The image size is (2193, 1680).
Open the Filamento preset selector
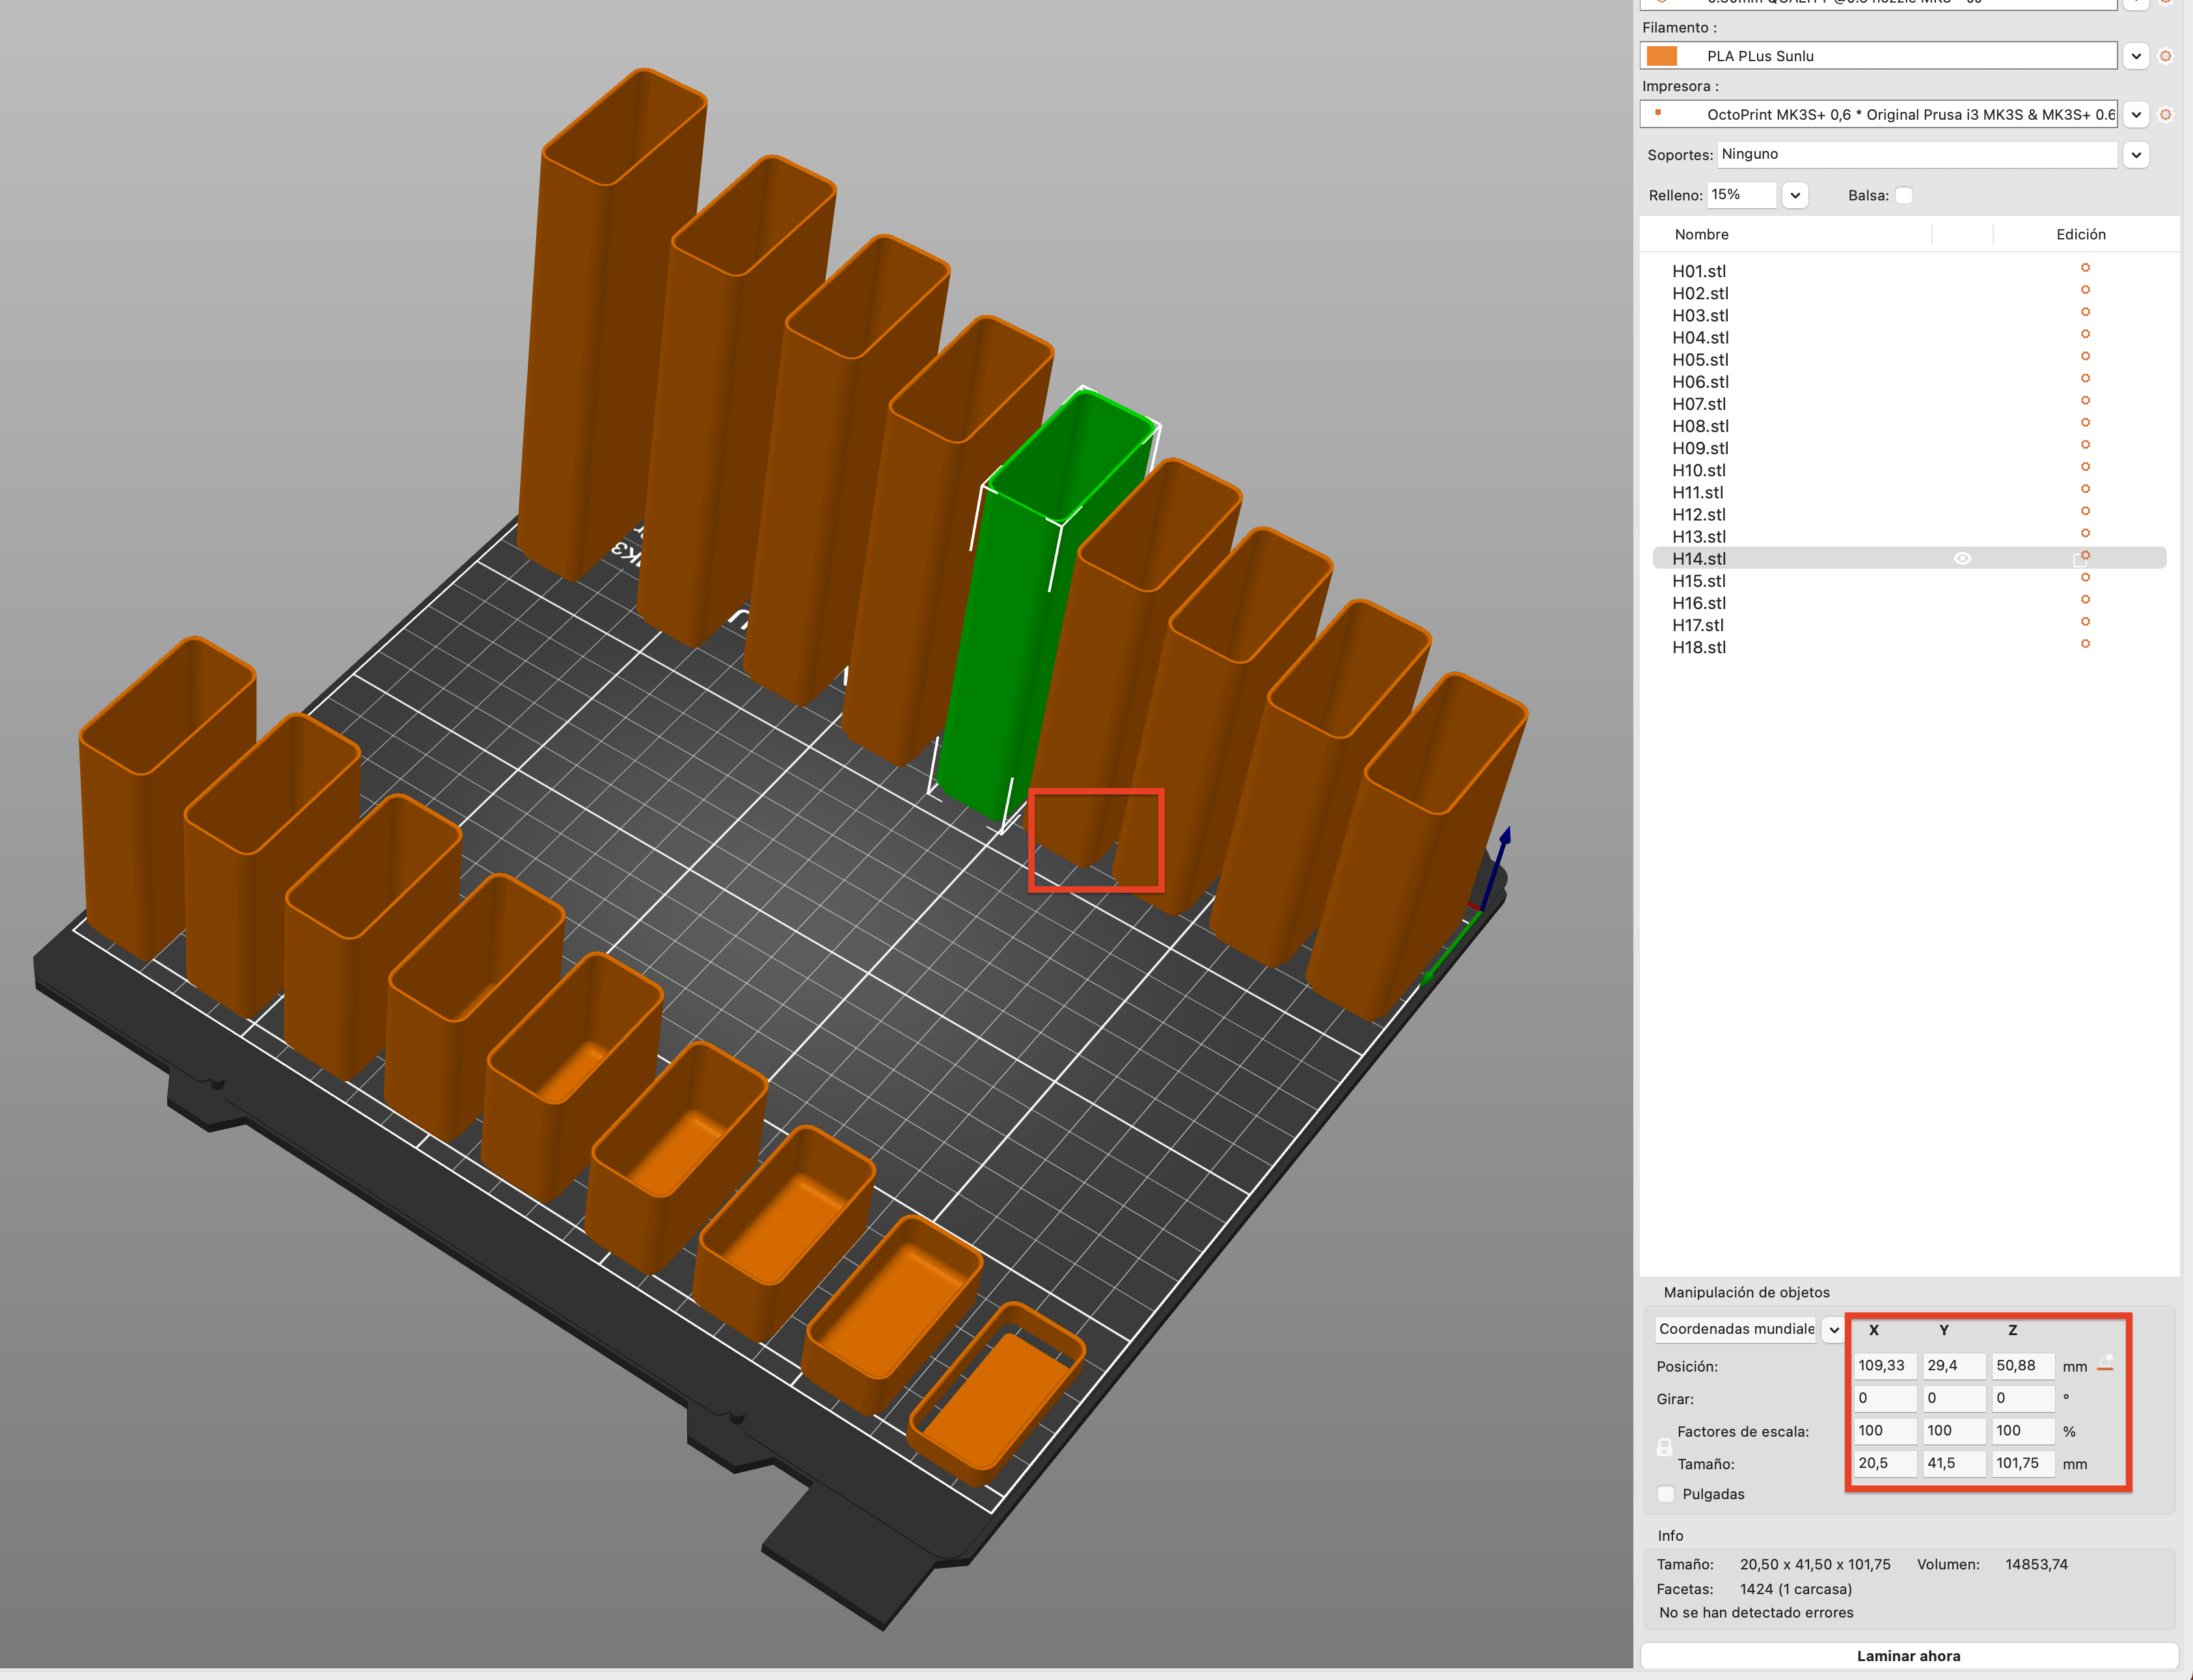point(2137,56)
